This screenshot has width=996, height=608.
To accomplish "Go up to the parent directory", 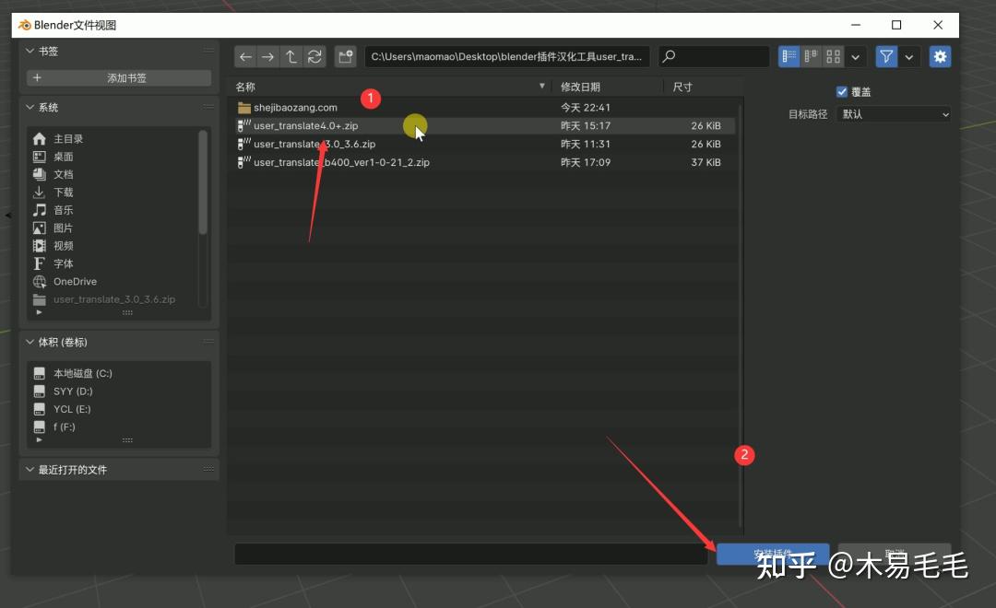I will [290, 56].
